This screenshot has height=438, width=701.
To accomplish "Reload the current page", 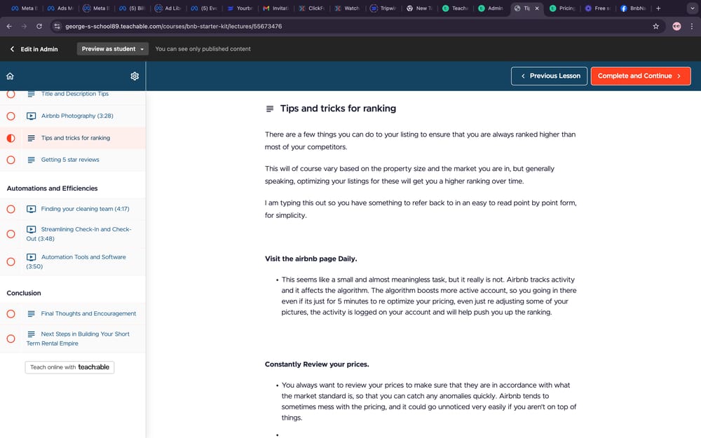I will [39, 27].
